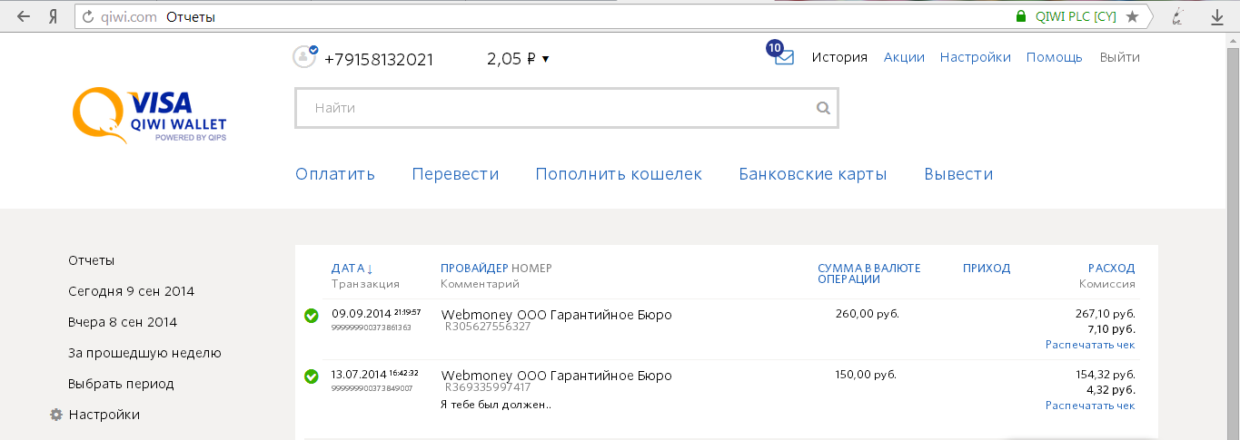This screenshot has height=440, width=1240.
Task: Click green checkmark of 09.09.2014 transaction
Action: 312,316
